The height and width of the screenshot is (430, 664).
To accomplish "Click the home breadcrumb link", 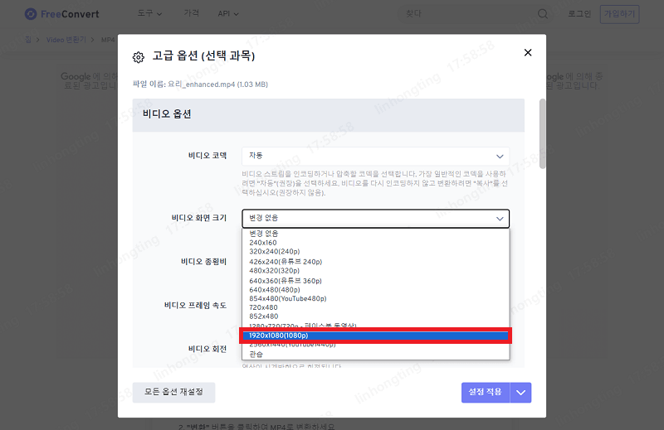I will (28, 40).
